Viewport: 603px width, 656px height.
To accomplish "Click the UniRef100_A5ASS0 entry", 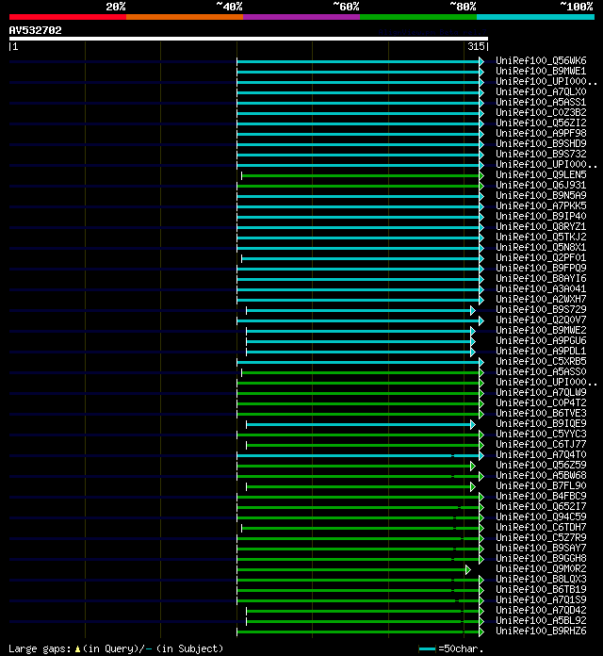I will click(541, 372).
